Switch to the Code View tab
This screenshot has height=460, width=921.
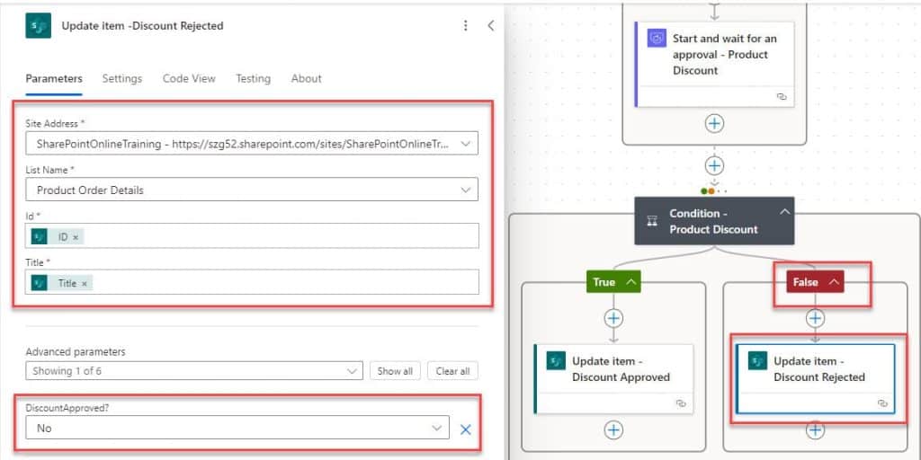pyautogui.click(x=189, y=79)
